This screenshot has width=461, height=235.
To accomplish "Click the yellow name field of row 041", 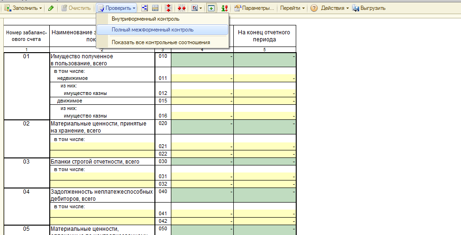I will 102,213.
